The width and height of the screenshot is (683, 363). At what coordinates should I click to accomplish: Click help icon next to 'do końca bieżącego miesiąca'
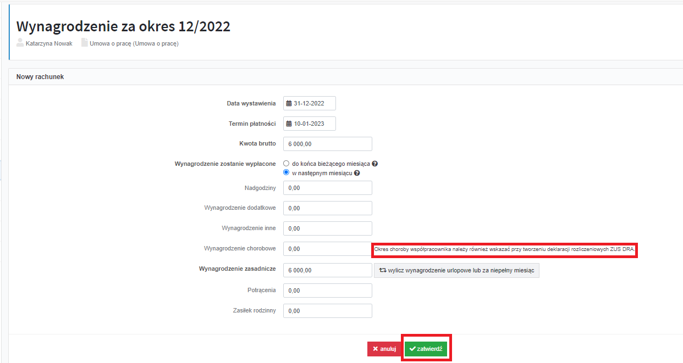375,164
